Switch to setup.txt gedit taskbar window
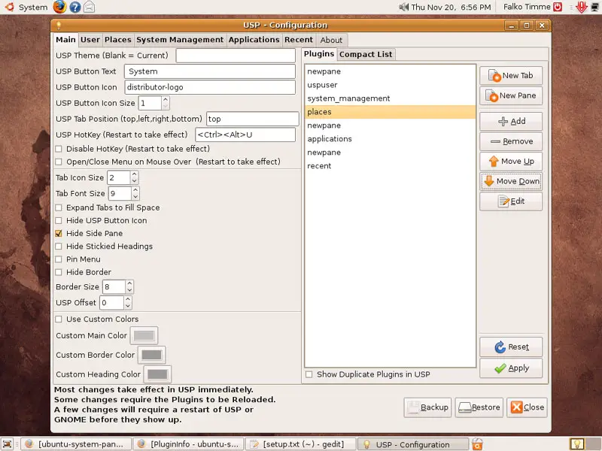The height and width of the screenshot is (451, 602). 300,444
